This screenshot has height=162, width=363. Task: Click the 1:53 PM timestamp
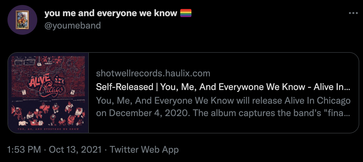[24, 150]
